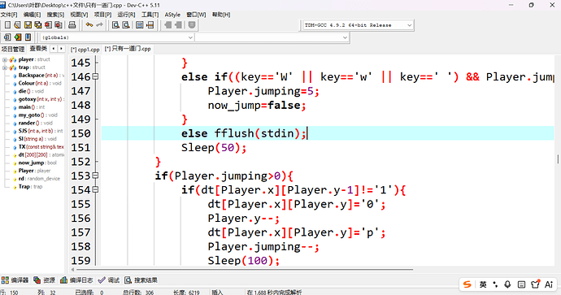
Task: Click the Close All files toolbar icon
Action: (x=59, y=24)
